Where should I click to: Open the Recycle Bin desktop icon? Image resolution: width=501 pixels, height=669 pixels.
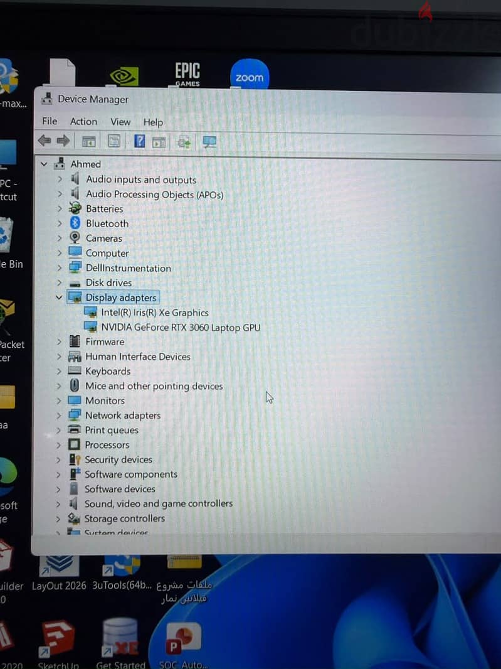pyautogui.click(x=10, y=244)
